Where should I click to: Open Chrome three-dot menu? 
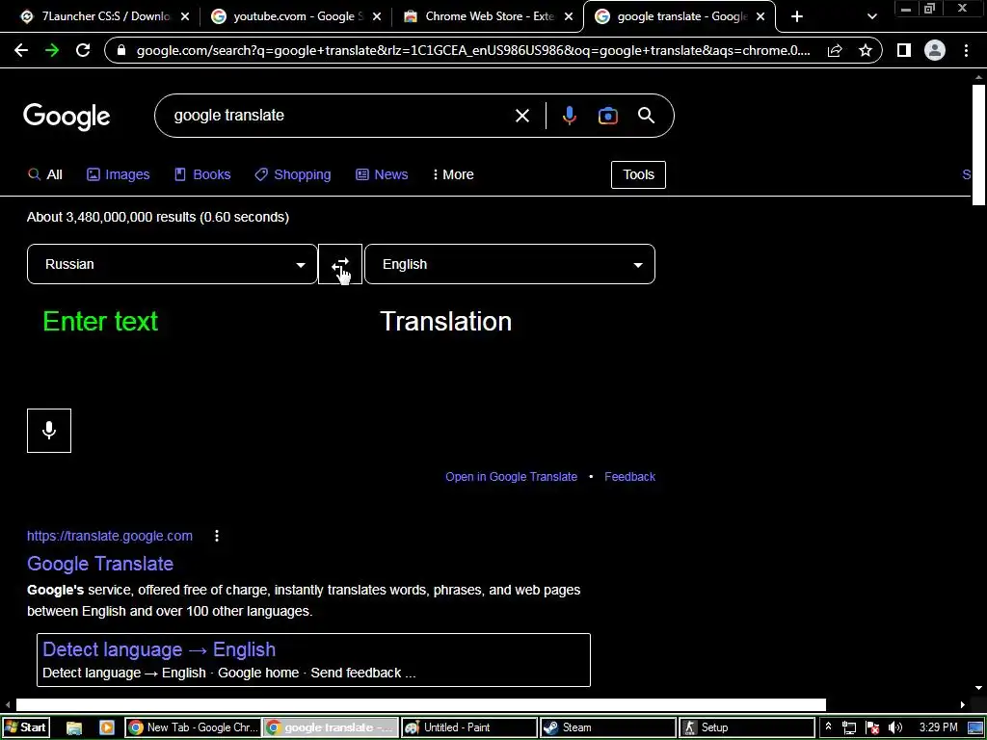pyautogui.click(x=966, y=50)
